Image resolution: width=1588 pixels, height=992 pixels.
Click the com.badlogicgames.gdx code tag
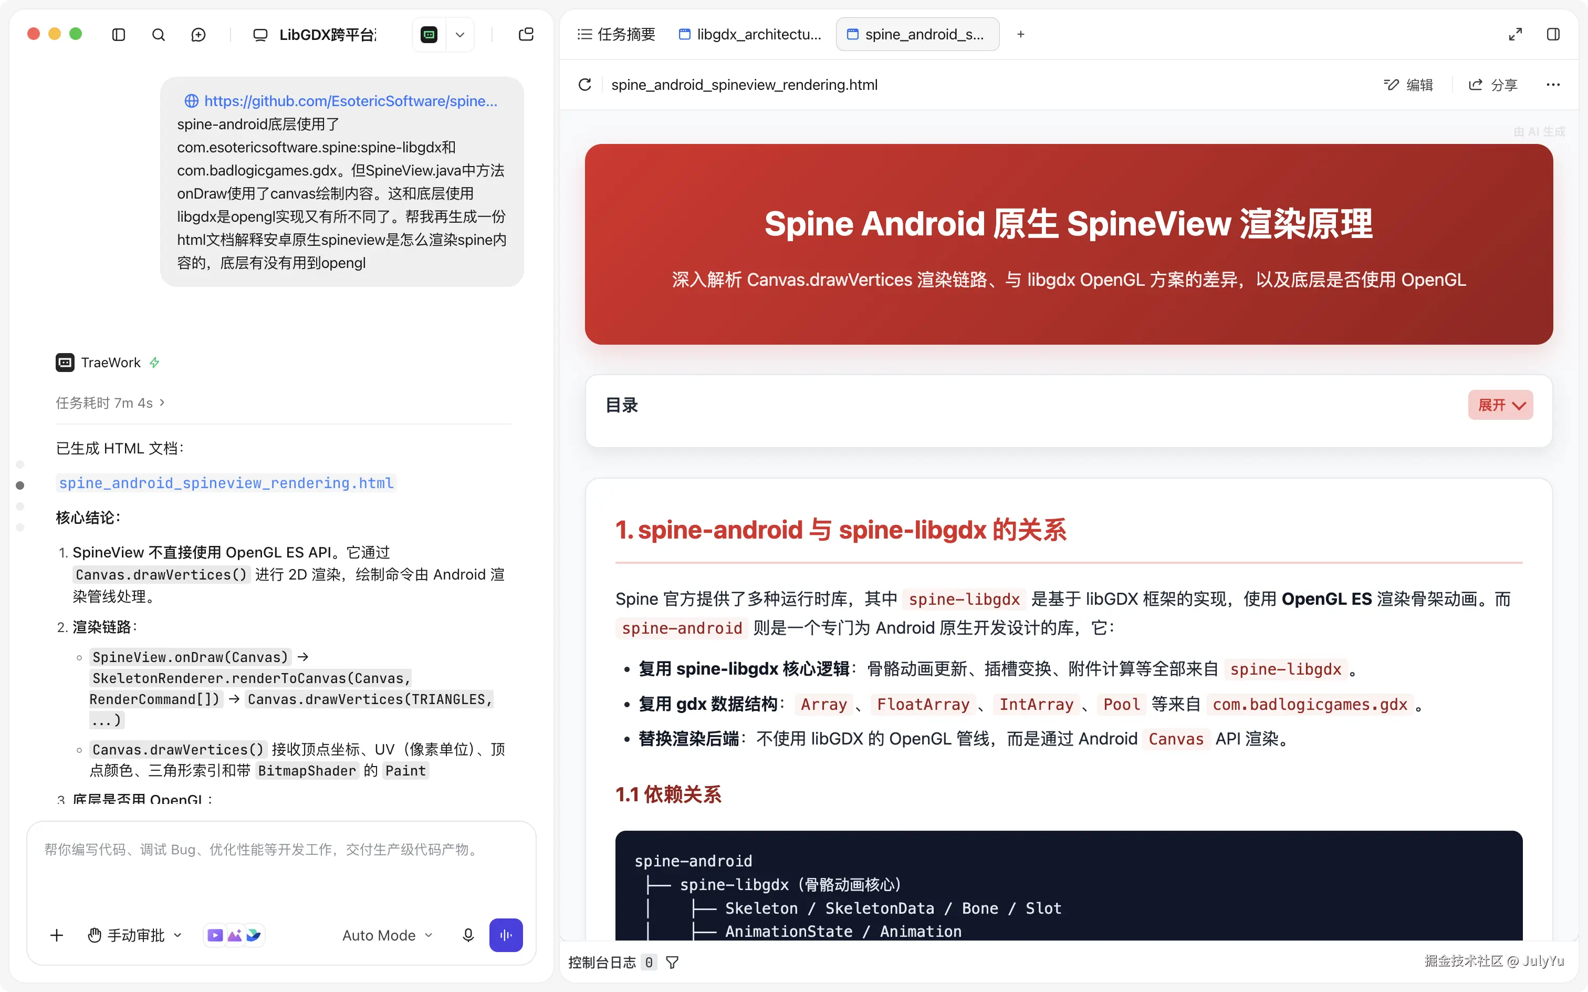click(1309, 704)
